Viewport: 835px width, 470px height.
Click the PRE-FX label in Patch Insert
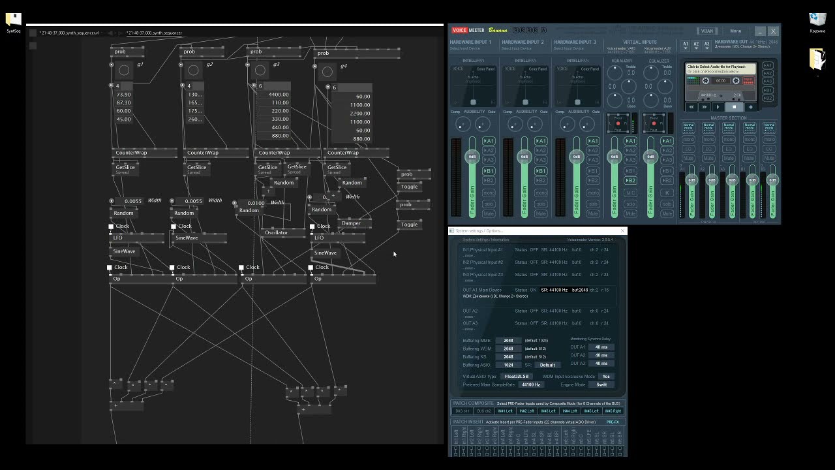(613, 422)
